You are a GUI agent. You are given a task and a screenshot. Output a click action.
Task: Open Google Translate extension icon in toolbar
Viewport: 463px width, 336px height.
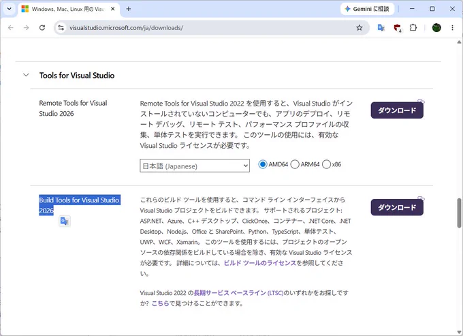tap(381, 28)
